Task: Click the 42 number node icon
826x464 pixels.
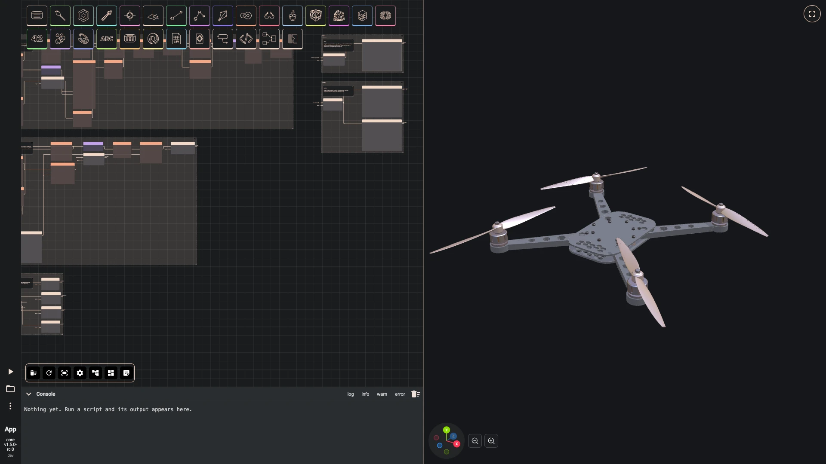Action: (x=37, y=39)
